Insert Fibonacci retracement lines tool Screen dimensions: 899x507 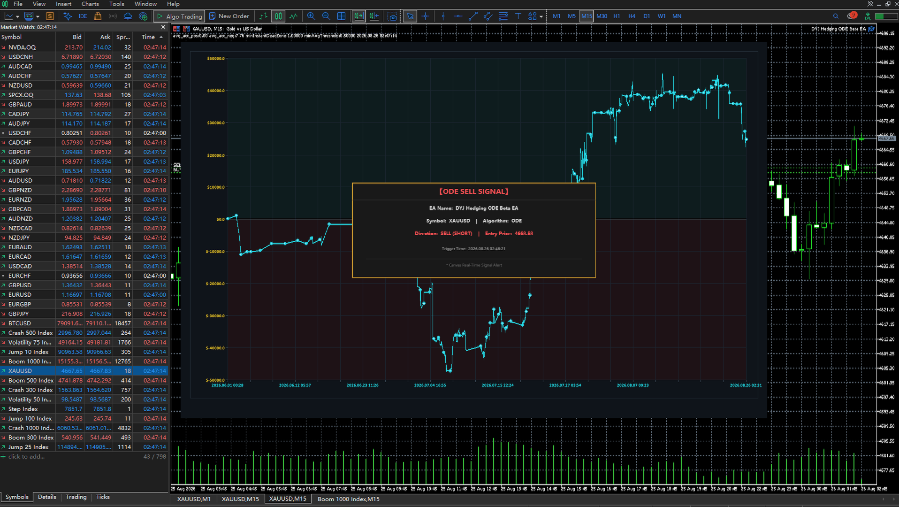point(503,16)
